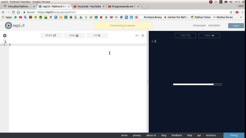
Task: Open the green WhatsApp bookmark icon
Action: click(x=15, y=17)
